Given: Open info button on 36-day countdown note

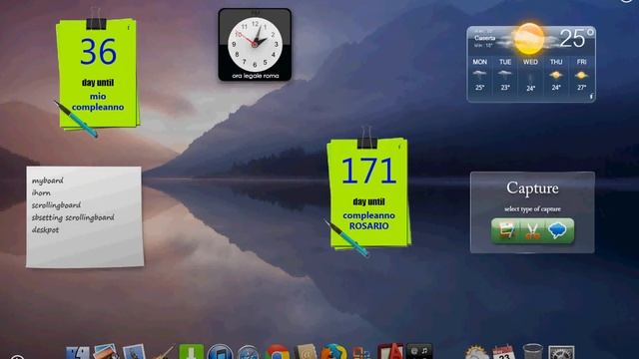Looking at the screenshot, I should point(129,28).
